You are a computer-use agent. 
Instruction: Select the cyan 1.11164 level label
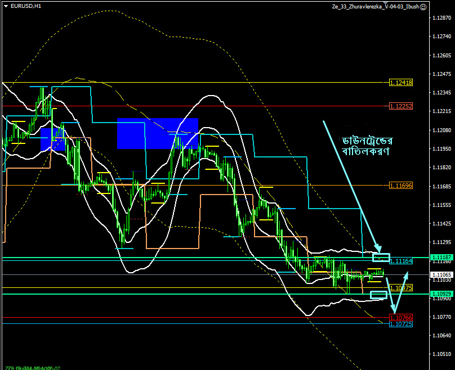coord(401,261)
